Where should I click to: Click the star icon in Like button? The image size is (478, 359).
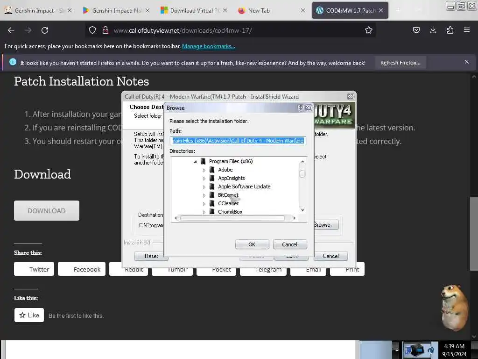22,315
